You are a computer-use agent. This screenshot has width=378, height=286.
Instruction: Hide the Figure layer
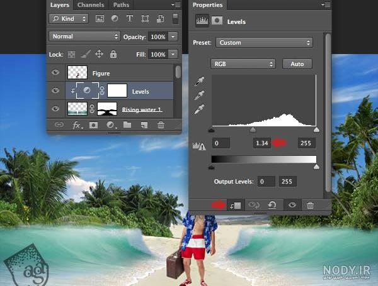click(55, 72)
